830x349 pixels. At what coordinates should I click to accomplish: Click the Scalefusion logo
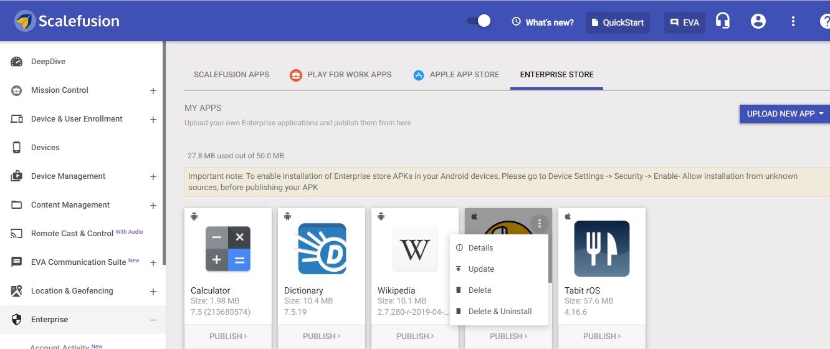(67, 21)
